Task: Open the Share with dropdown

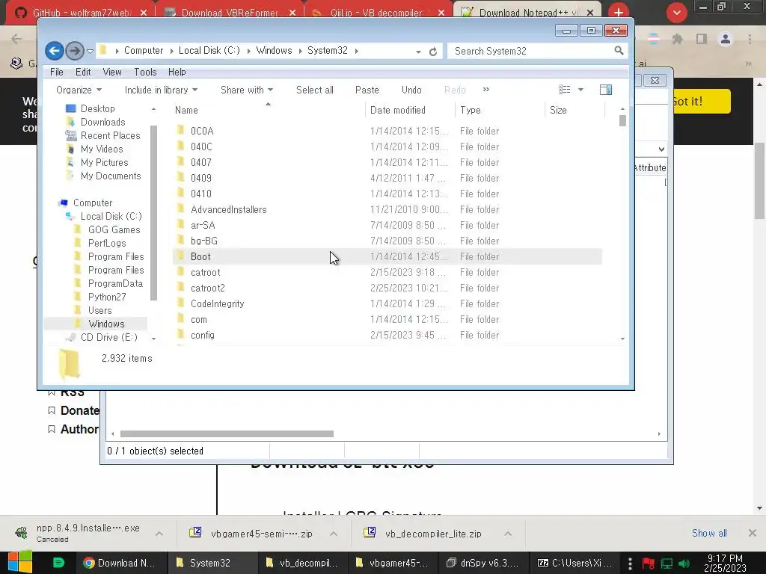Action: click(x=247, y=90)
